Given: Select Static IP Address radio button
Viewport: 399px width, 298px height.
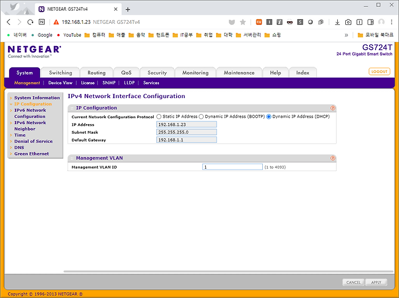Looking at the screenshot, I should click(159, 117).
